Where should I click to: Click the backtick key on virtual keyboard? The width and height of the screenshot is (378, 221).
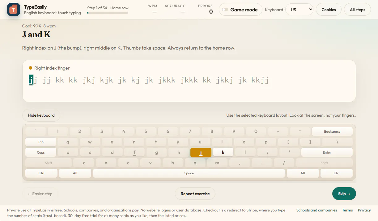(x=36, y=131)
